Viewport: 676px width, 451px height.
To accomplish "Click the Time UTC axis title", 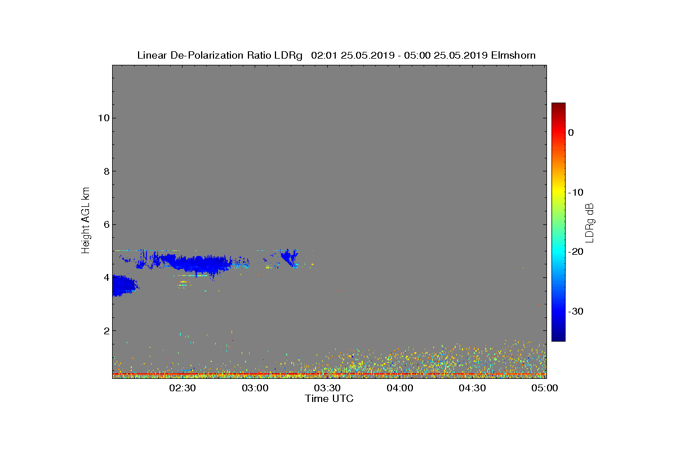I will pyautogui.click(x=330, y=399).
